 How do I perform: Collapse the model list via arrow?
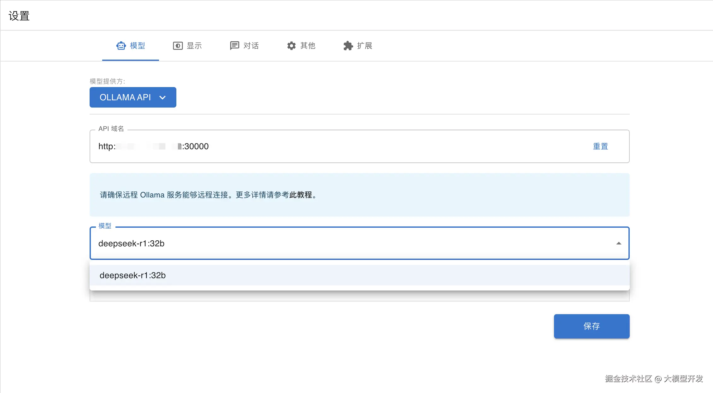(x=619, y=243)
